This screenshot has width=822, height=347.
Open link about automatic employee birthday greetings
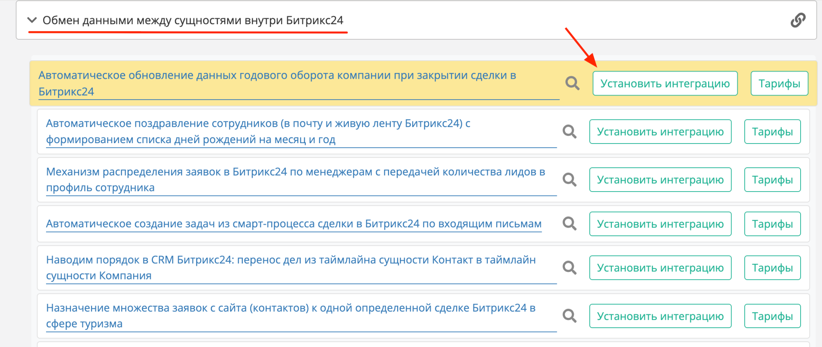tap(258, 123)
